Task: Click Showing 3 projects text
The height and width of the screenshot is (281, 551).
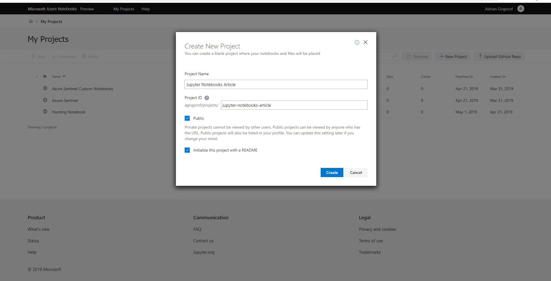Action: click(x=42, y=127)
